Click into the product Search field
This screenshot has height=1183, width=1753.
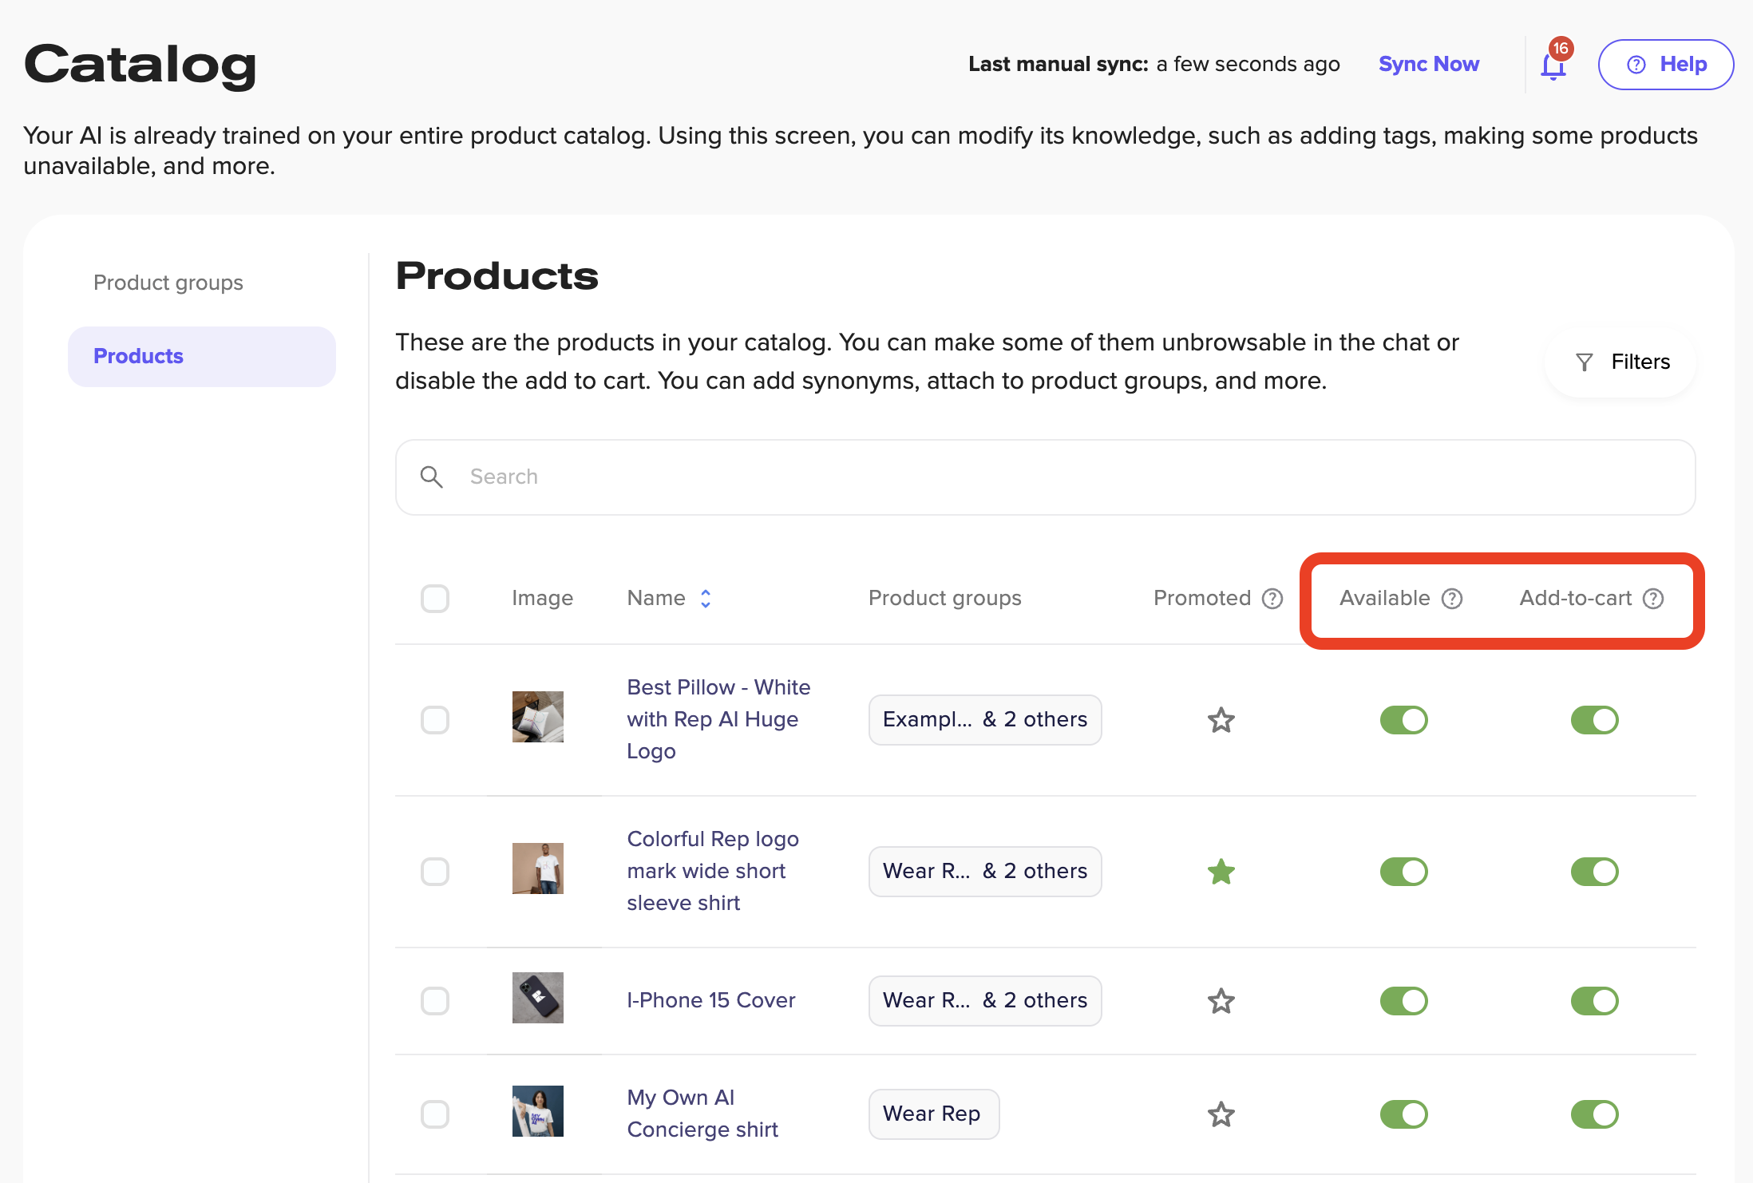1044,477
